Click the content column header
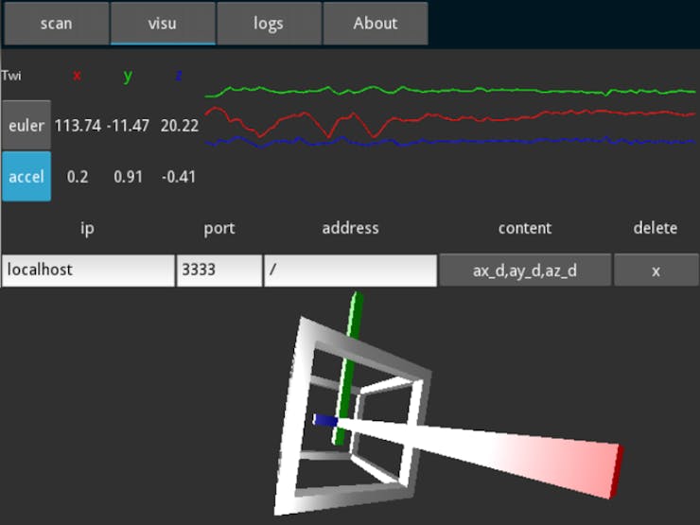The height and width of the screenshot is (525, 700). (x=525, y=228)
